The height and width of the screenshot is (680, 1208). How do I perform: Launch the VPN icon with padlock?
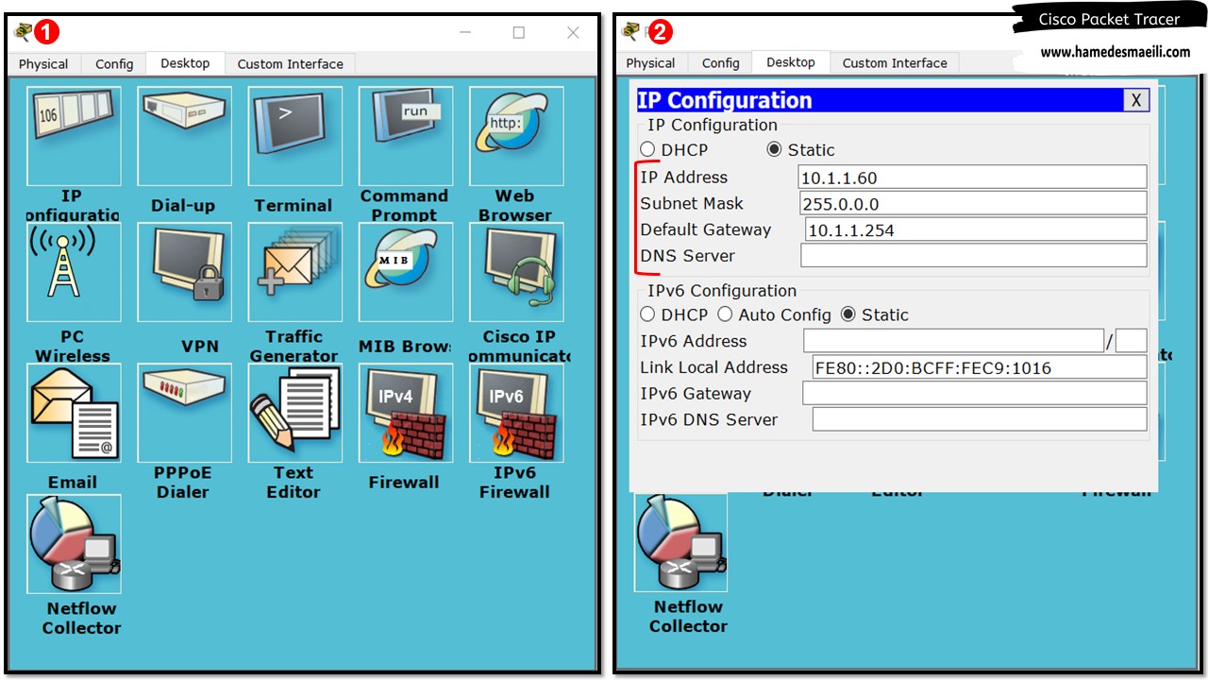(184, 272)
